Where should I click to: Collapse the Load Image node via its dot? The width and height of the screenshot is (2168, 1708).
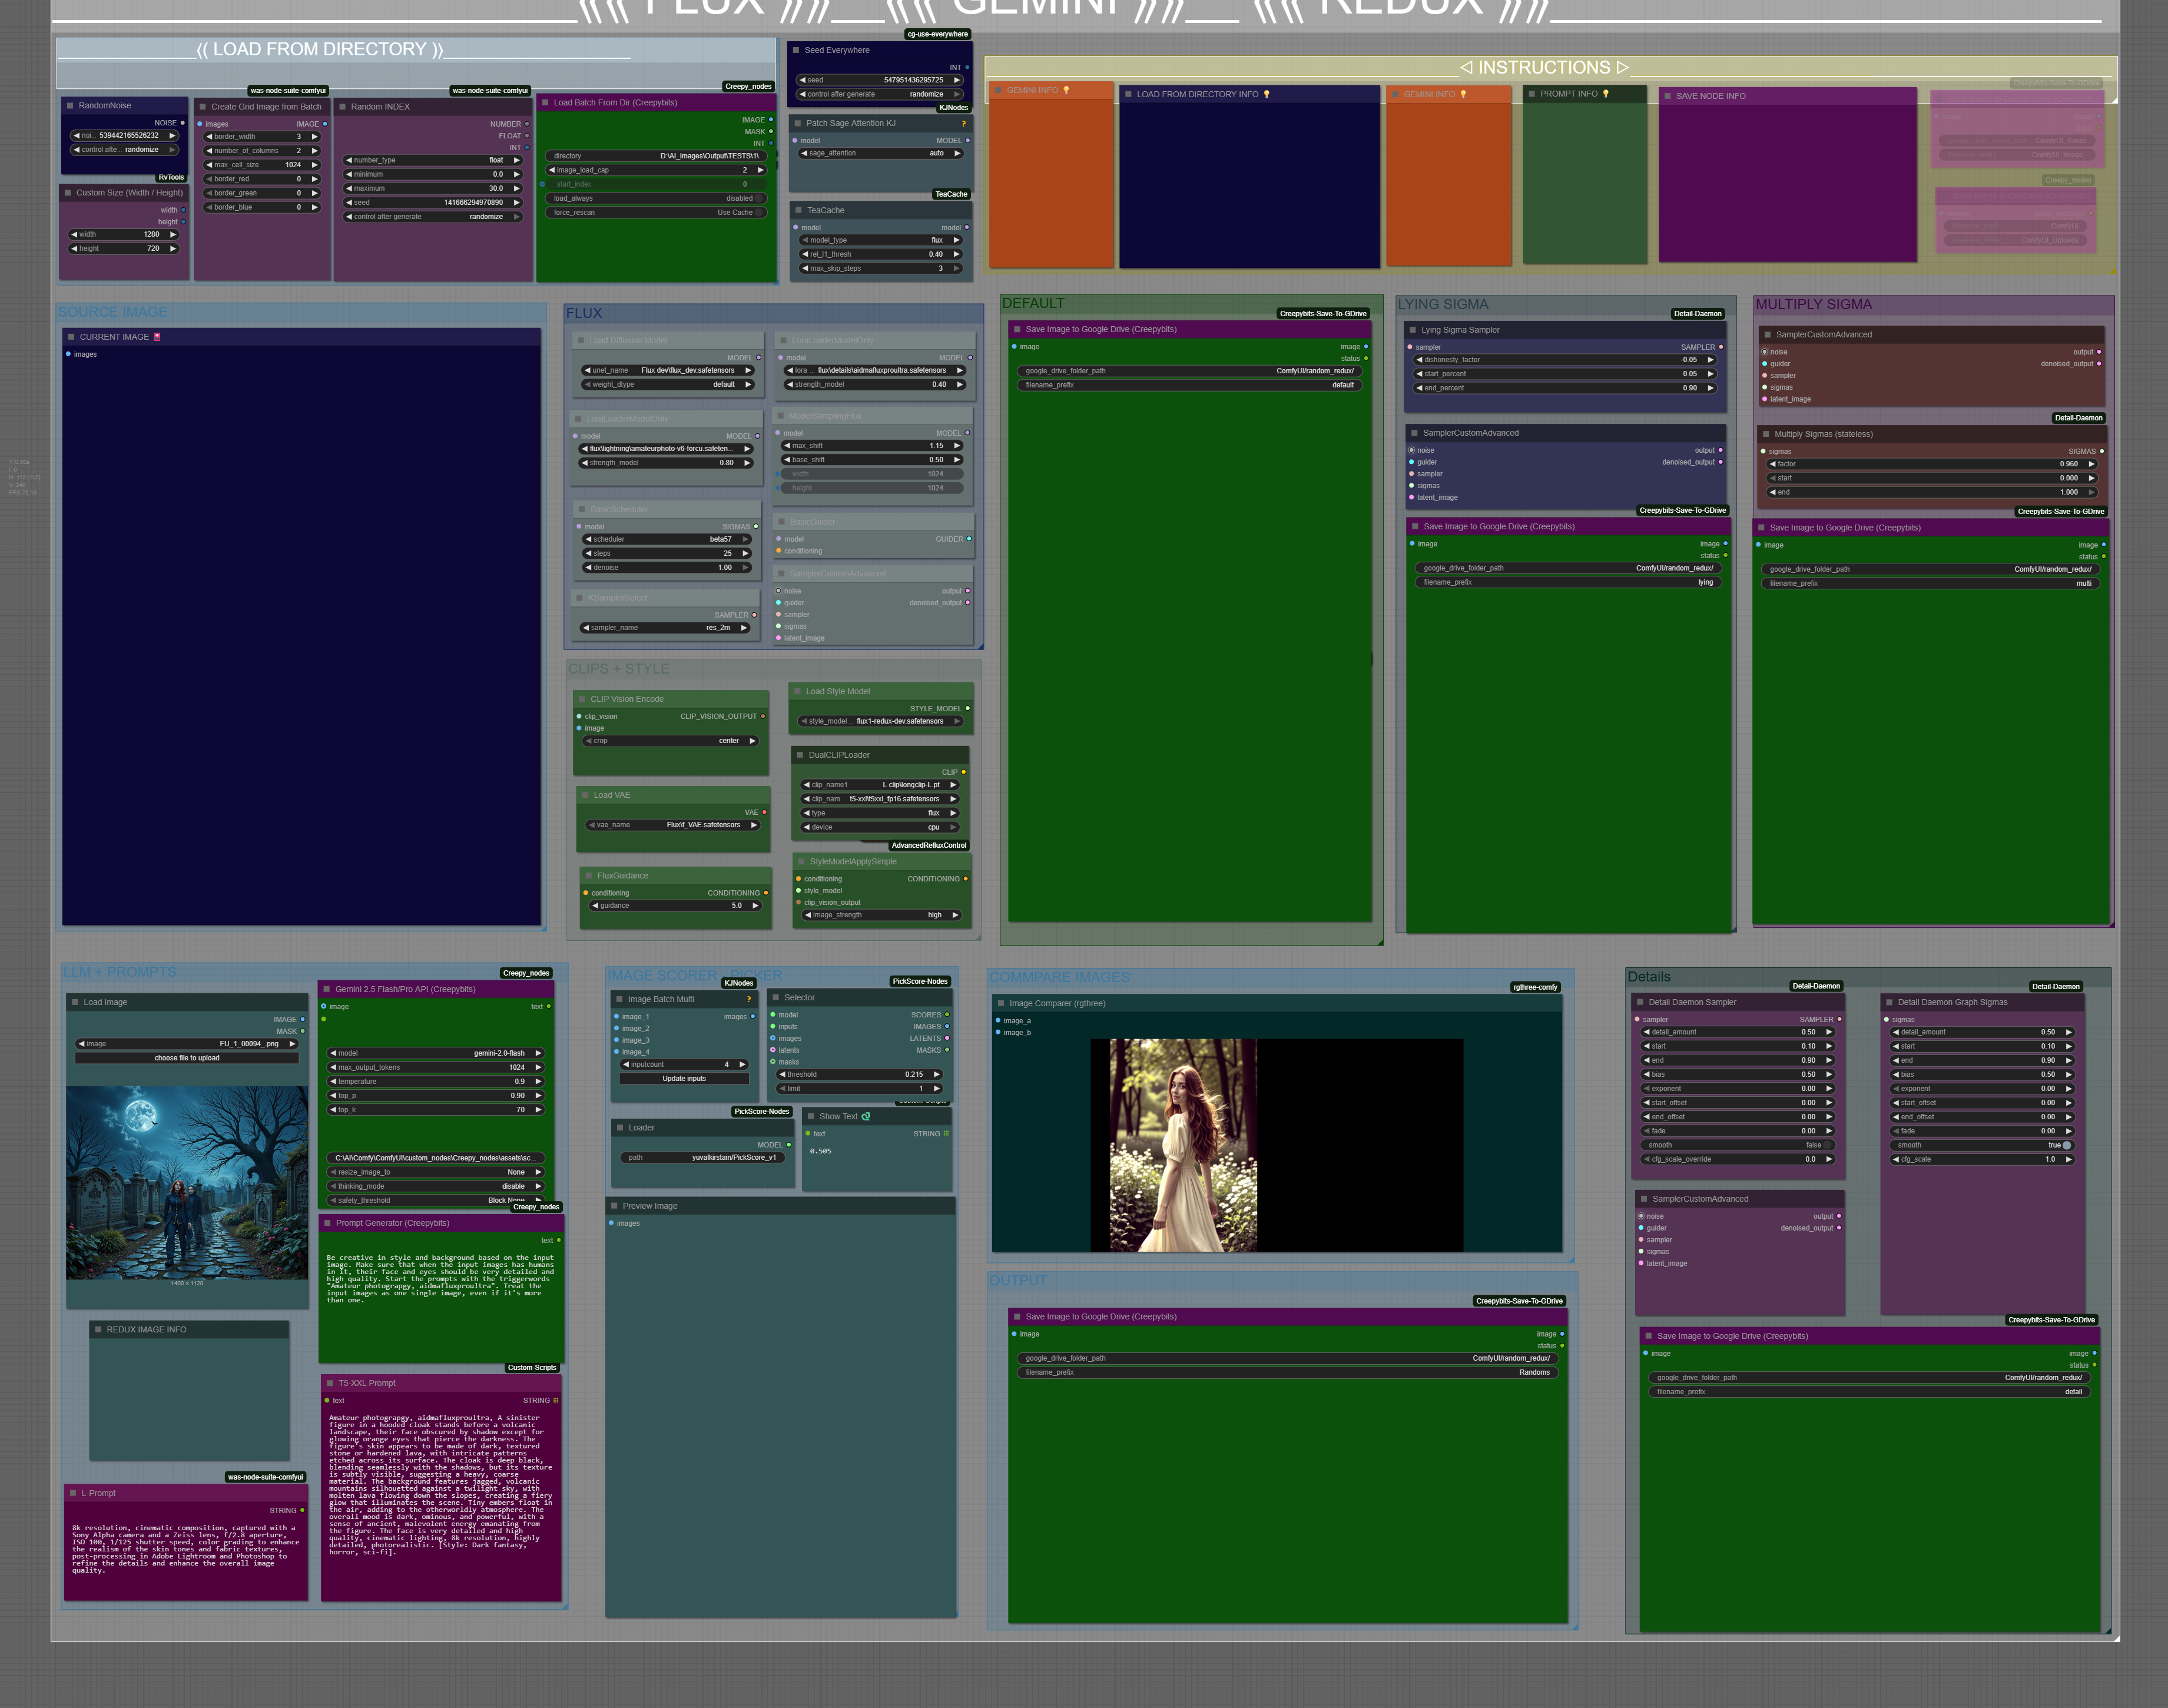[x=74, y=1002]
